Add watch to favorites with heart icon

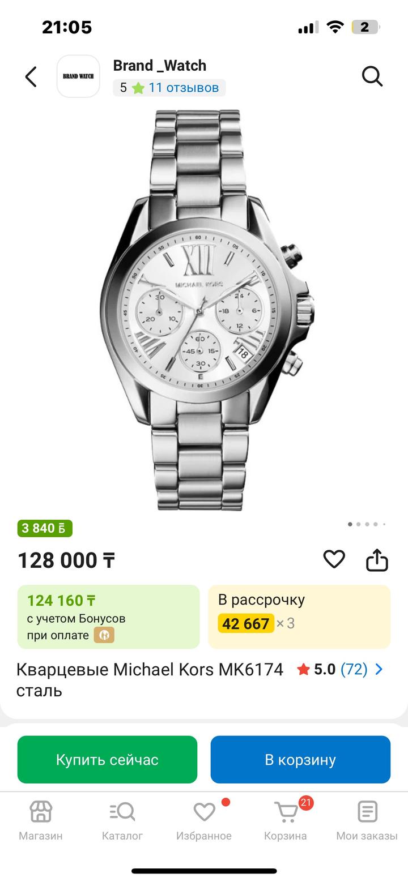click(334, 559)
